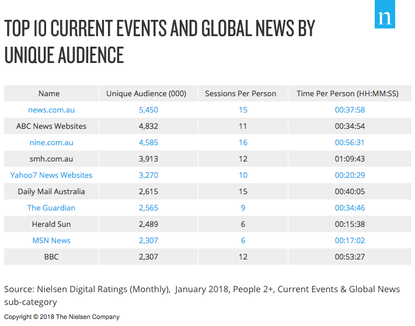Select the Yahoo7 News Websites cell
415x326 pixels.
pyautogui.click(x=51, y=176)
